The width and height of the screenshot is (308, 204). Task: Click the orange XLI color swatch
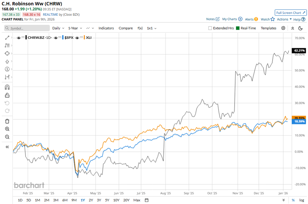tap(84, 38)
